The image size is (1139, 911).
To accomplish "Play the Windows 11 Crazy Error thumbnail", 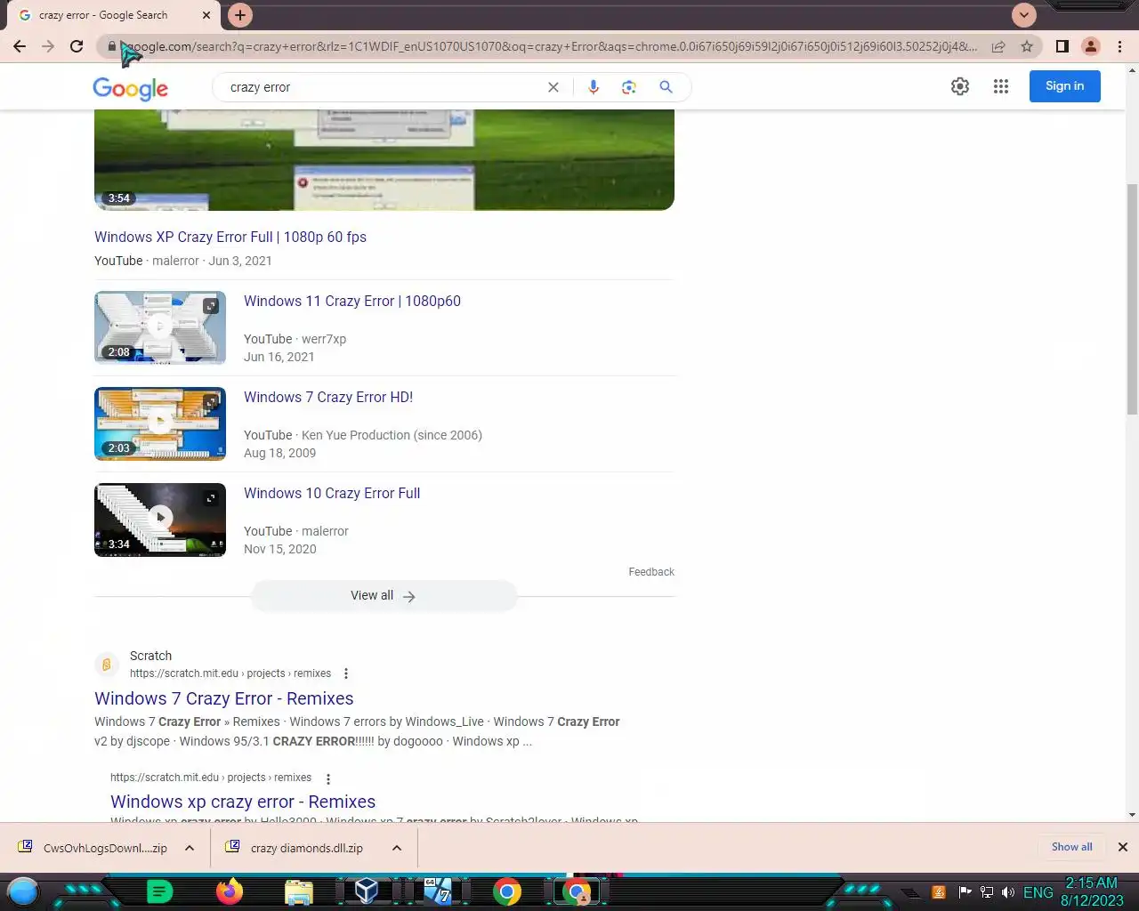I will pos(160,327).
